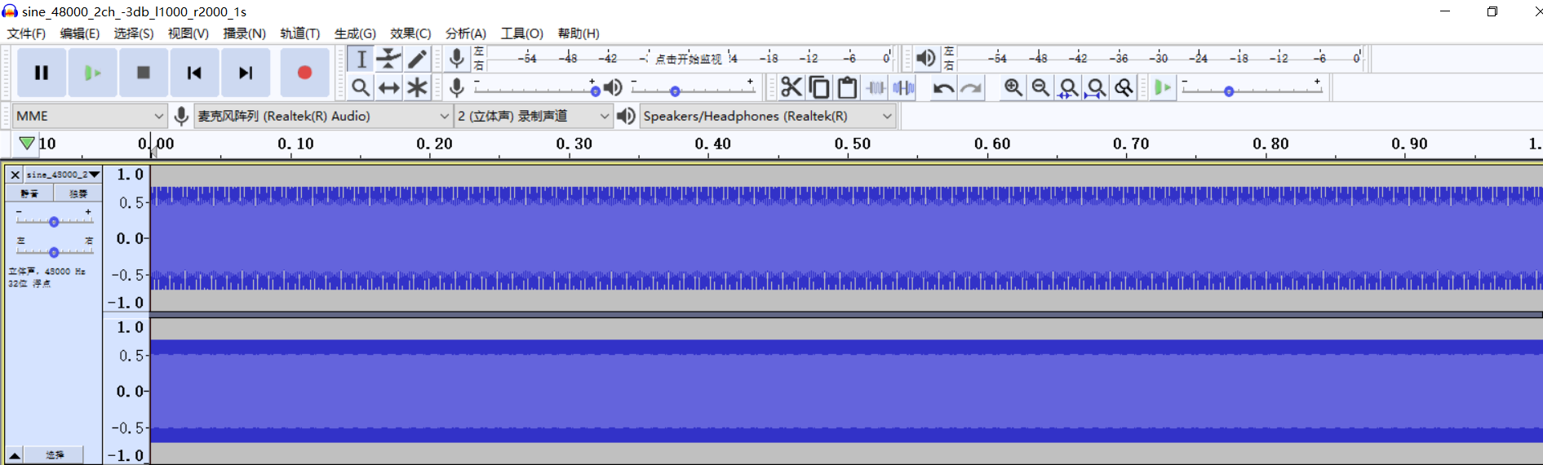
Task: Start recording with the red Record button
Action: 304,73
